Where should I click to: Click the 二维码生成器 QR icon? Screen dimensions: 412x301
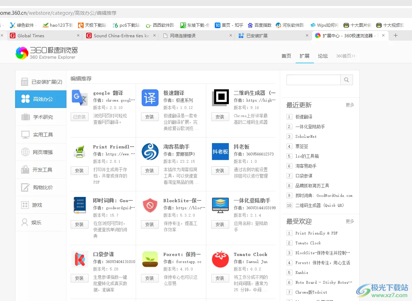[x=220, y=97]
